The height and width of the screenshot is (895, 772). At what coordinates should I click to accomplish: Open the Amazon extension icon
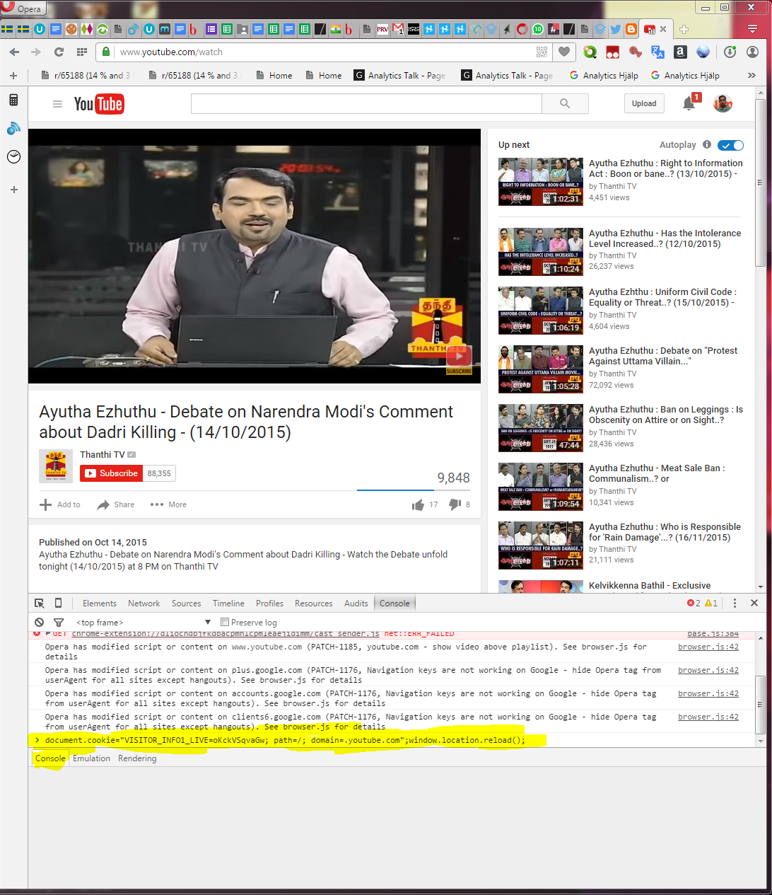pos(680,52)
